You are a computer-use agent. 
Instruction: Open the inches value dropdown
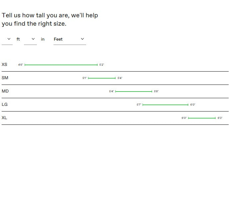click(30, 39)
